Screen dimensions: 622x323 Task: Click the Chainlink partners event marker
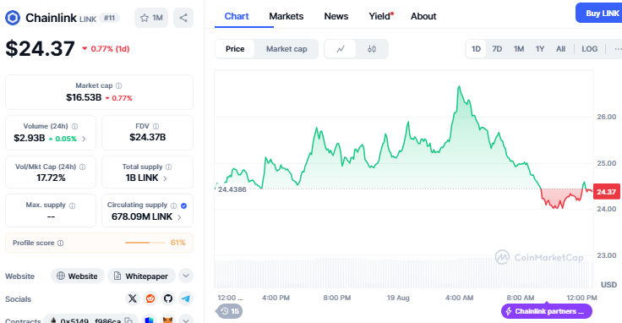[x=547, y=311]
